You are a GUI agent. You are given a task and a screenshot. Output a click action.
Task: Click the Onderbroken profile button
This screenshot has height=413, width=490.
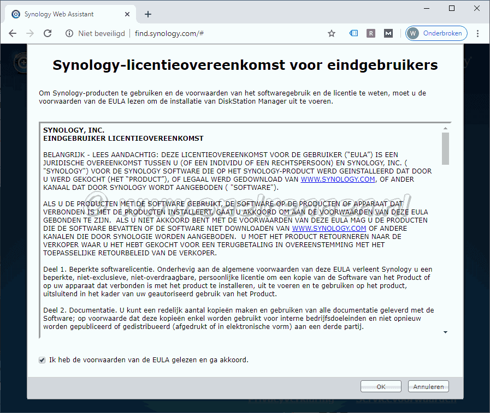click(436, 33)
